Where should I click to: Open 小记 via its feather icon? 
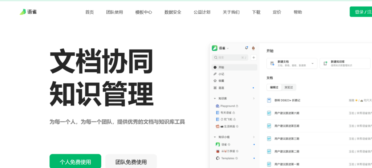pyautogui.click(x=215, y=74)
